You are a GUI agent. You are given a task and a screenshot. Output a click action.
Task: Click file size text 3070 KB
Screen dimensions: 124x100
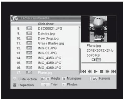coord(93,55)
